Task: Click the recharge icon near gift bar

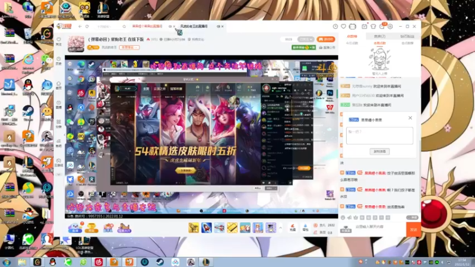Action: [292, 228]
